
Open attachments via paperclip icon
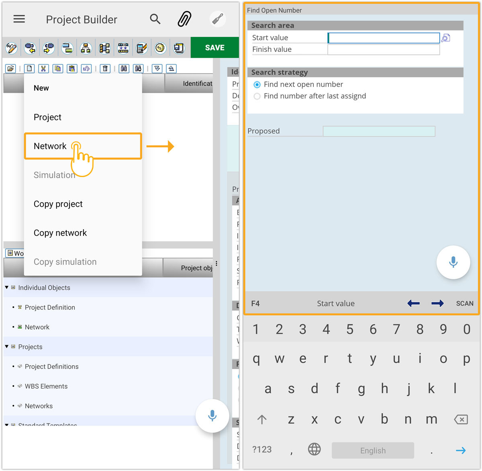pyautogui.click(x=184, y=19)
